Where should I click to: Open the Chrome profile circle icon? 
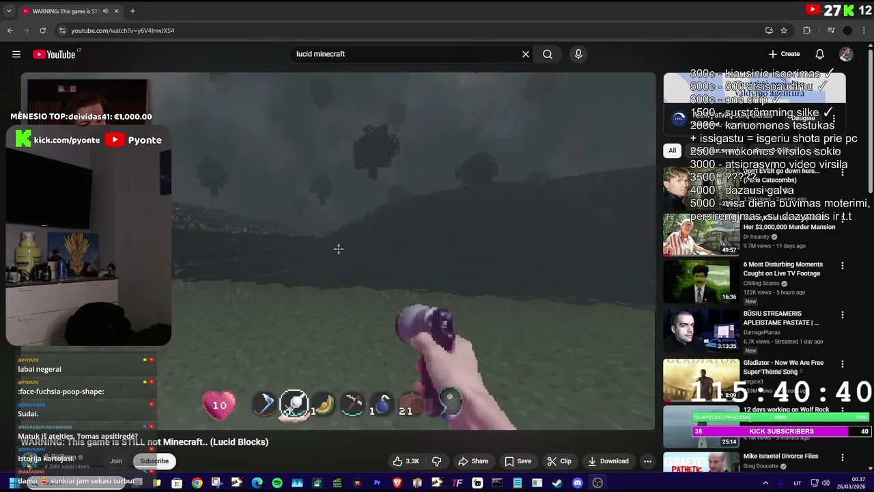pos(847,30)
